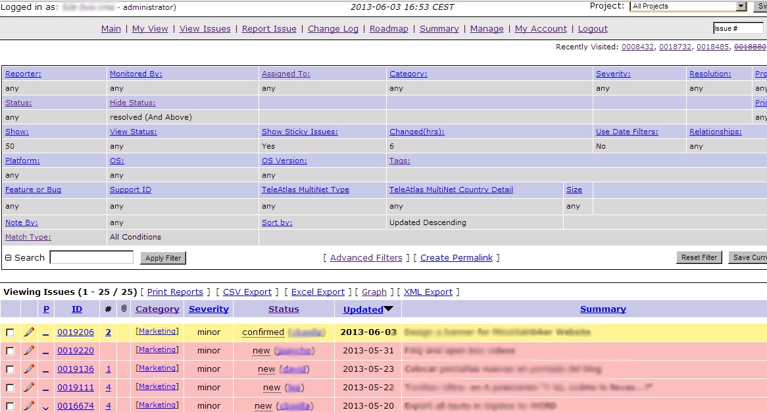Edit issue 0019136 via its pencil icon
This screenshot has height=412, width=767.
click(x=29, y=369)
